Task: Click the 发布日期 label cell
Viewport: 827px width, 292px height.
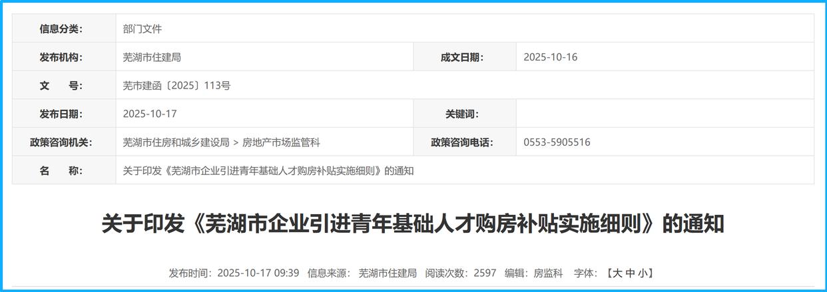Action: coord(64,114)
